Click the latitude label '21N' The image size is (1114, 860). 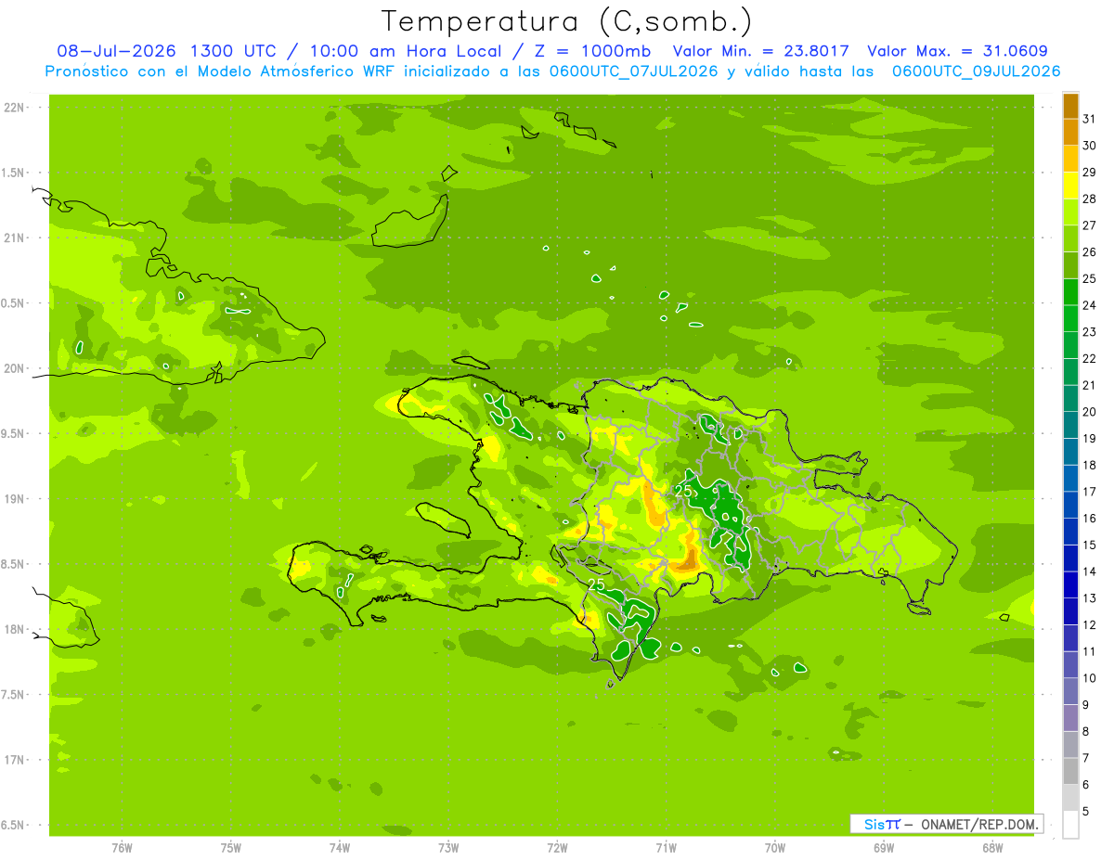(x=14, y=238)
